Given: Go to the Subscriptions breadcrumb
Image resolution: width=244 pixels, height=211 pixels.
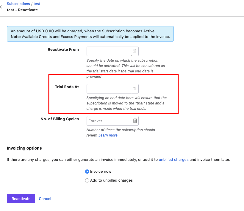Looking at the screenshot, I should [x=18, y=4].
